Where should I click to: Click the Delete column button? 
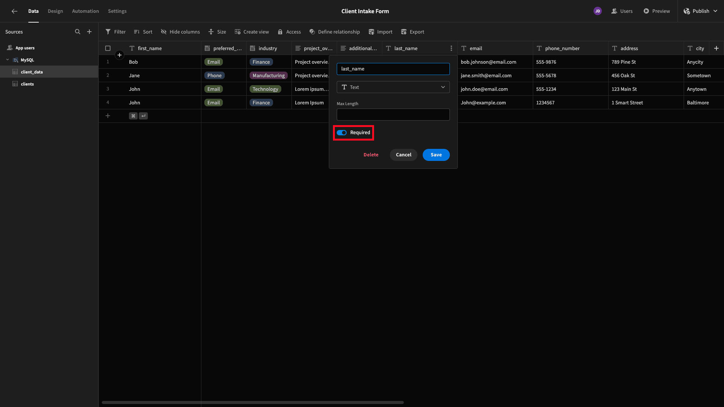(371, 155)
